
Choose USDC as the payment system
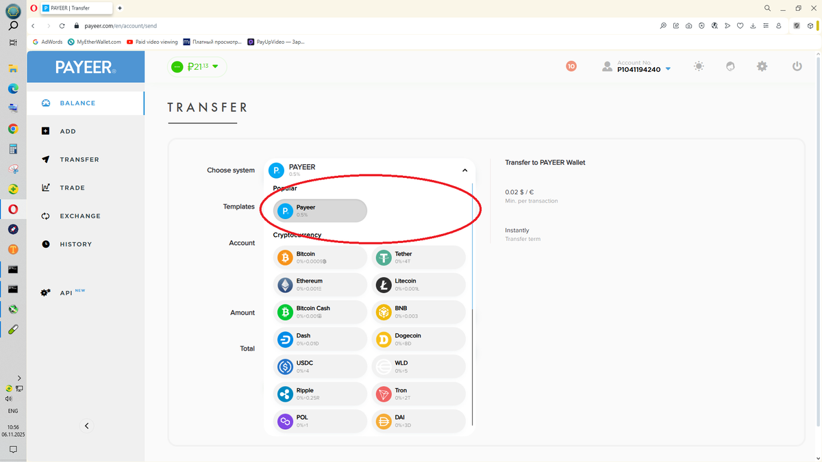point(320,367)
